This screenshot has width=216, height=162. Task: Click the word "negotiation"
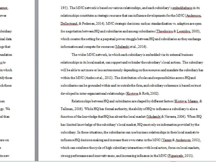coord(74,31)
